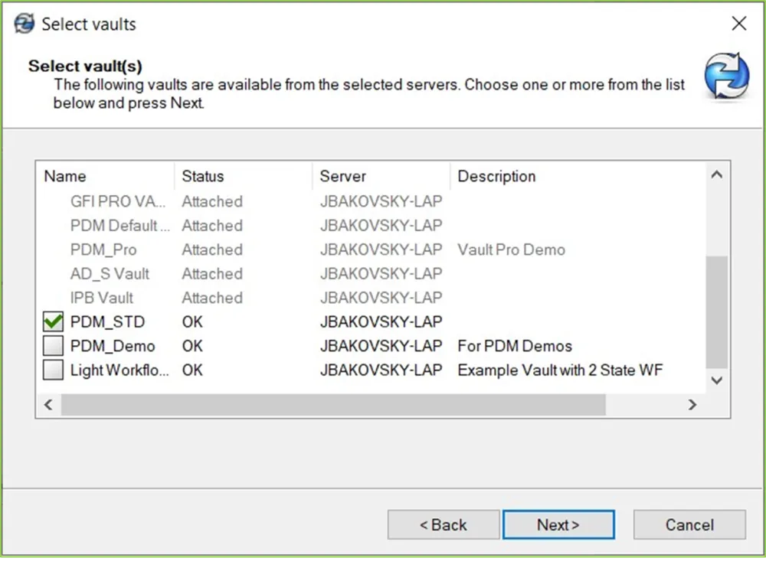766x561 pixels.
Task: Cancel the vault selection wizard
Action: (x=689, y=525)
